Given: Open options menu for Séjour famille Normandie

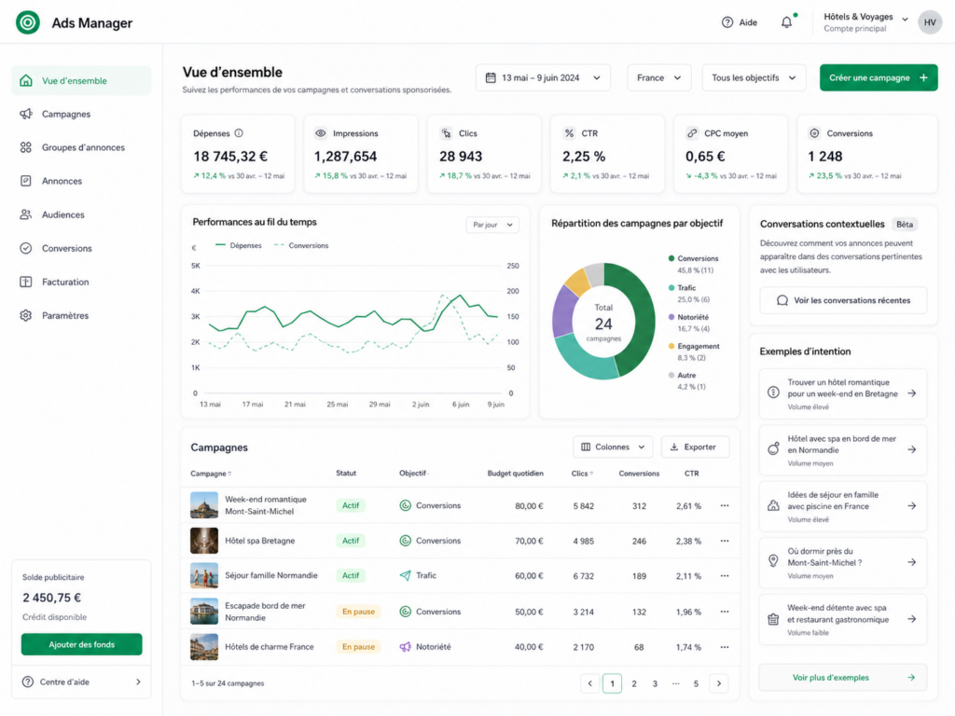Looking at the screenshot, I should tap(724, 575).
